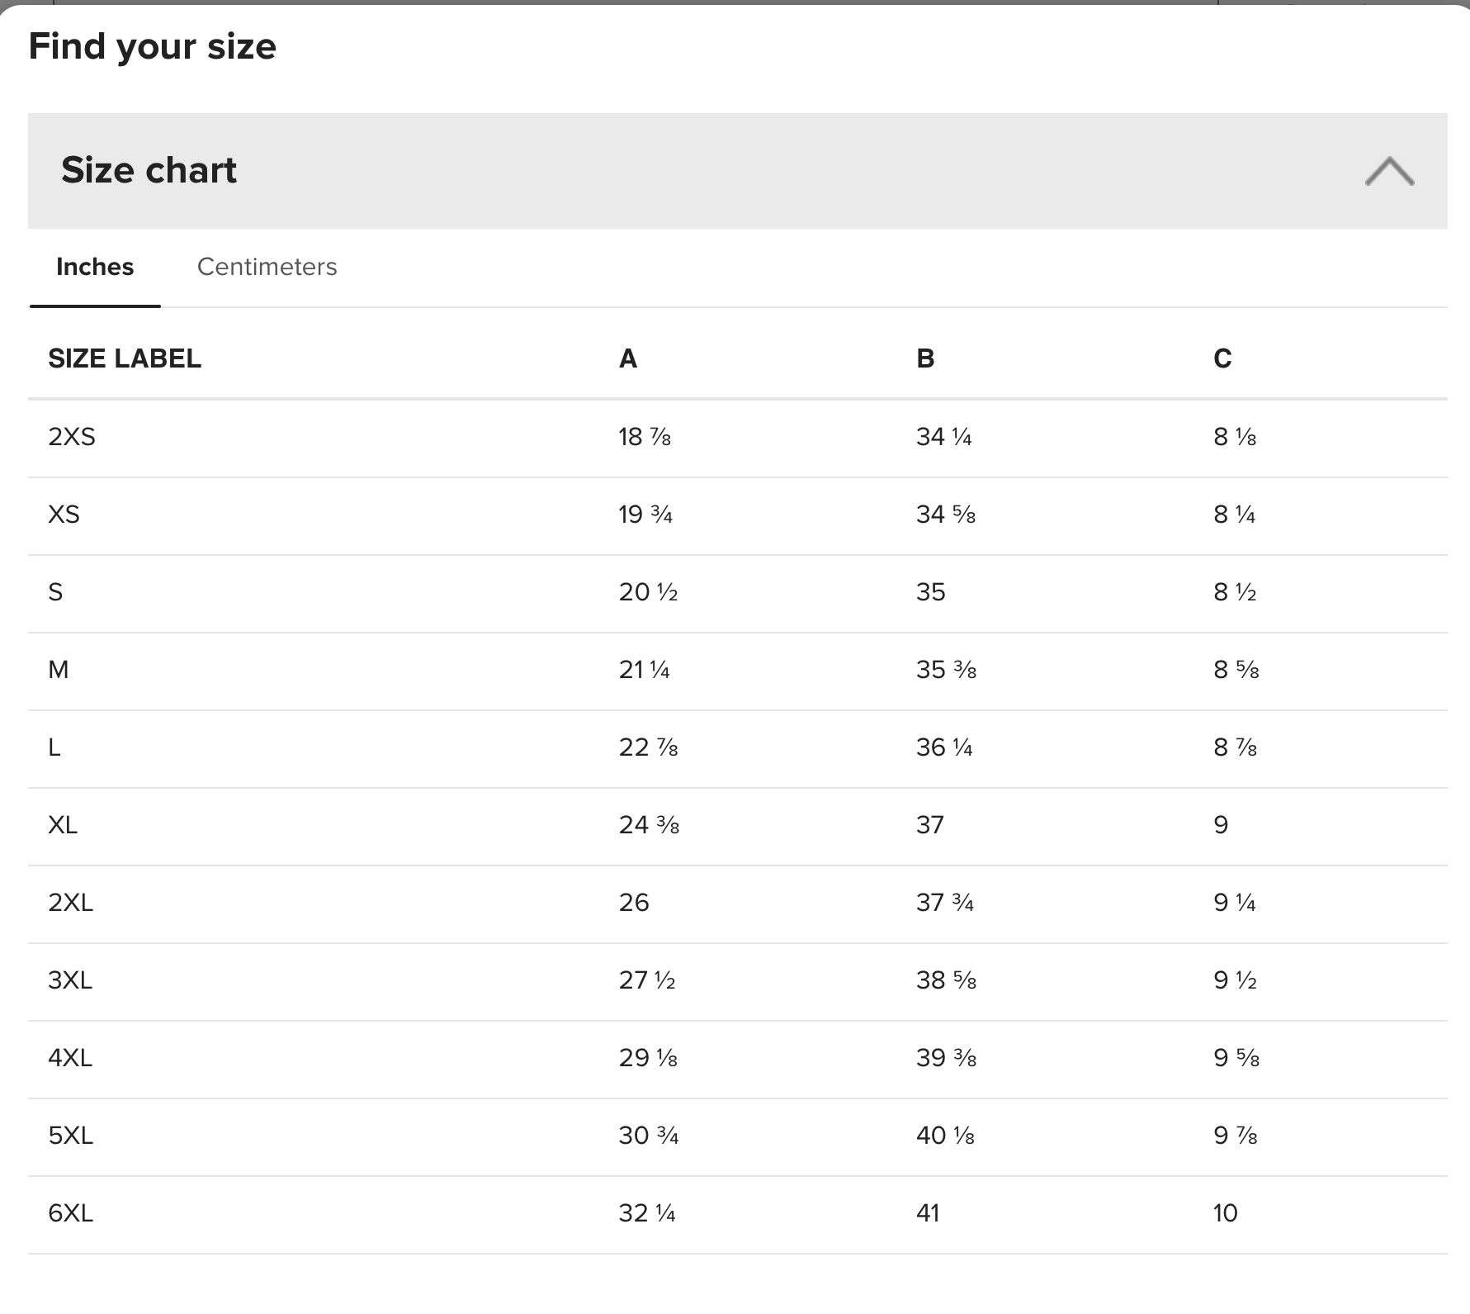1470x1314 pixels.
Task: Click the 36 ¼ value for size L
Action: (944, 747)
